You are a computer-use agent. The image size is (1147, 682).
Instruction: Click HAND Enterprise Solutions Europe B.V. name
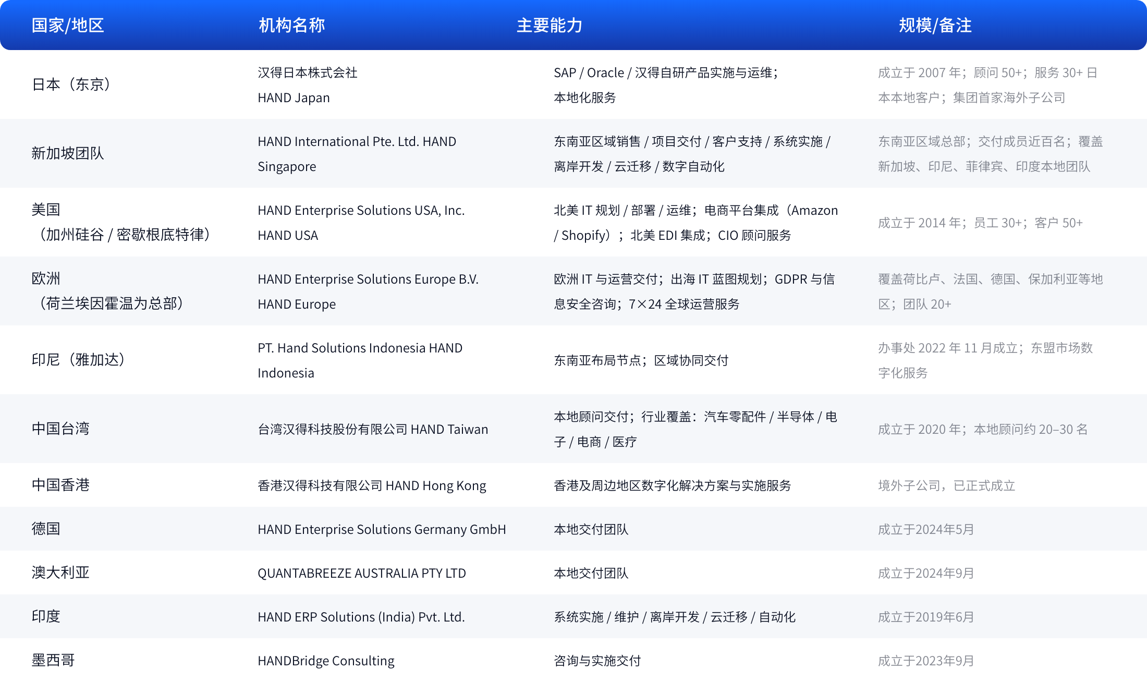[368, 291]
